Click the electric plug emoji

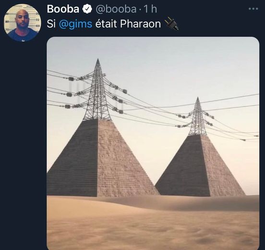(x=172, y=24)
